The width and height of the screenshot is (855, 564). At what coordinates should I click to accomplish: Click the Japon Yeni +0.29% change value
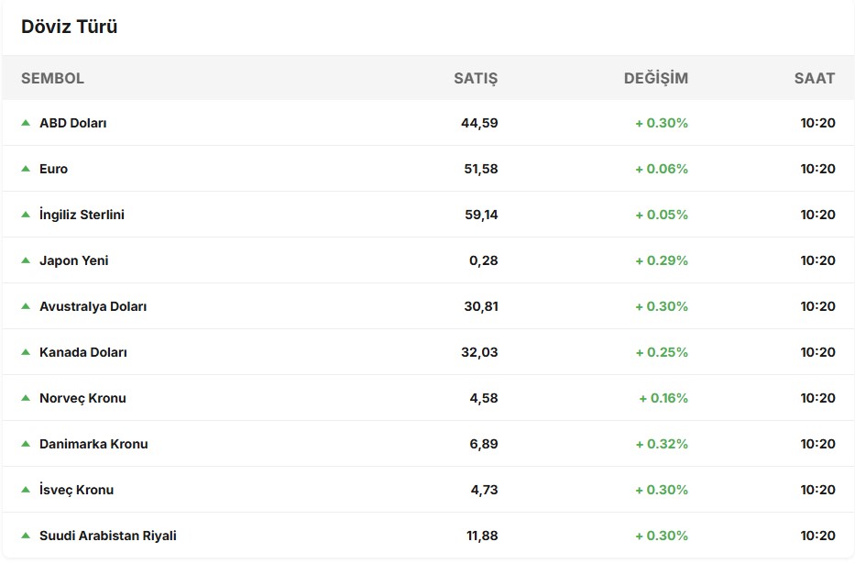662,260
